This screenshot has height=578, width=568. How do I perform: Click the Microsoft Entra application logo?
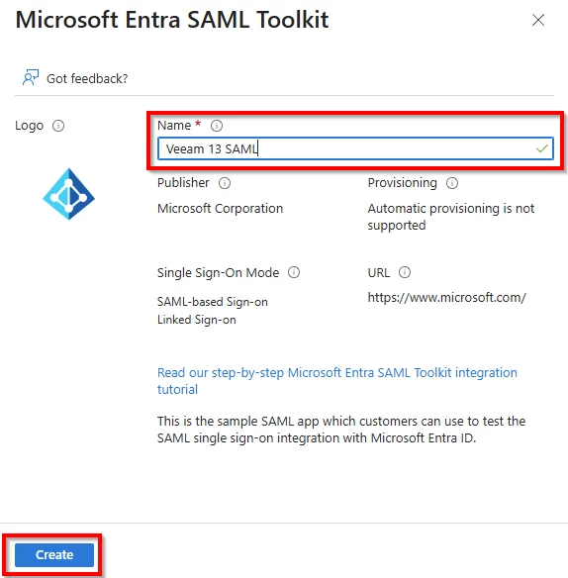(68, 194)
